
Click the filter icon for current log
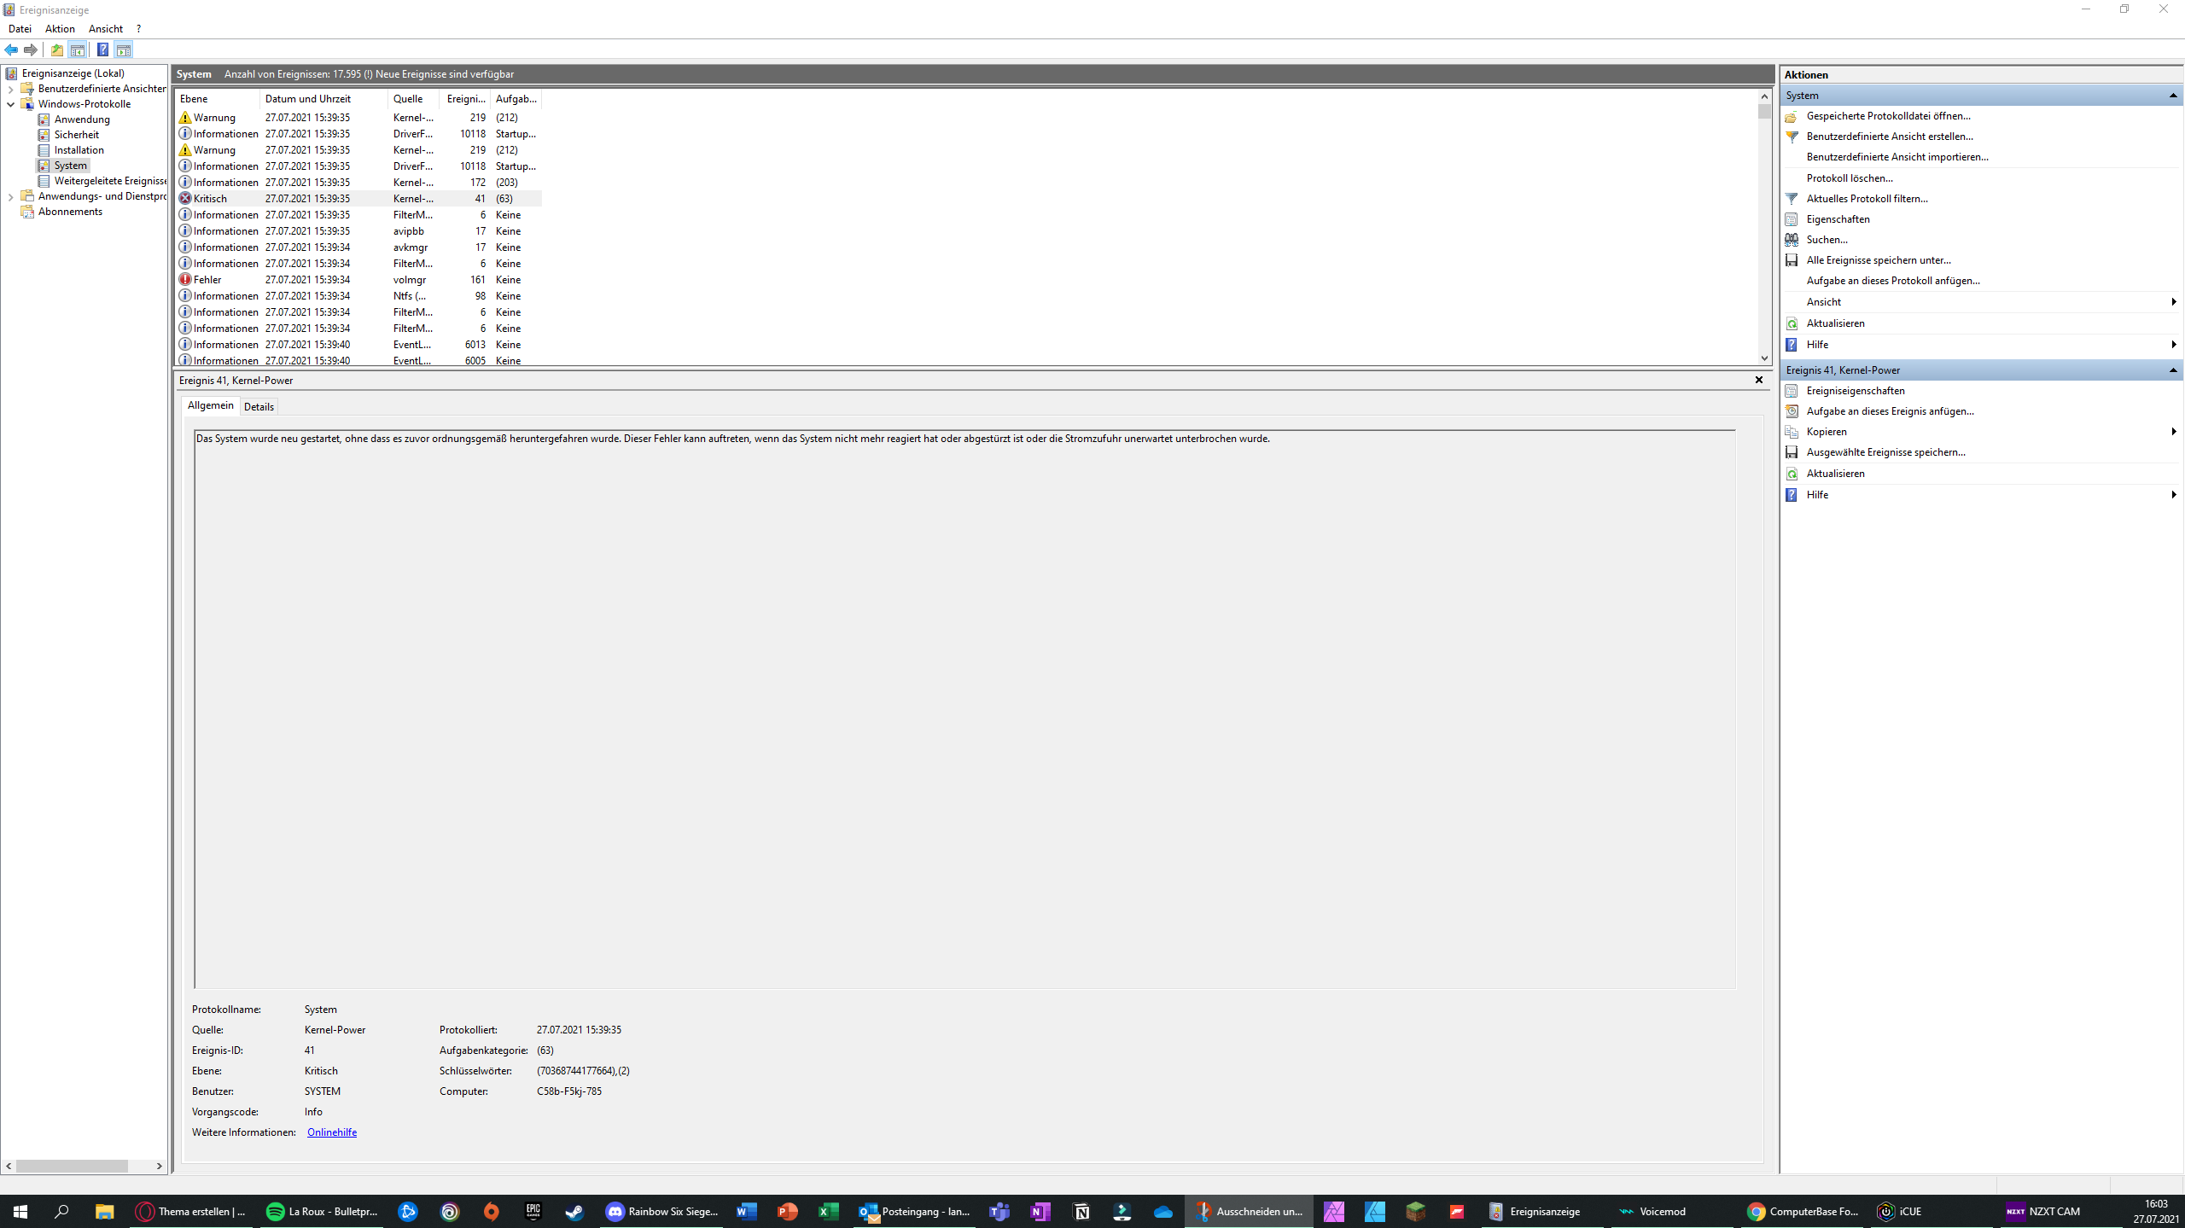tap(1792, 199)
